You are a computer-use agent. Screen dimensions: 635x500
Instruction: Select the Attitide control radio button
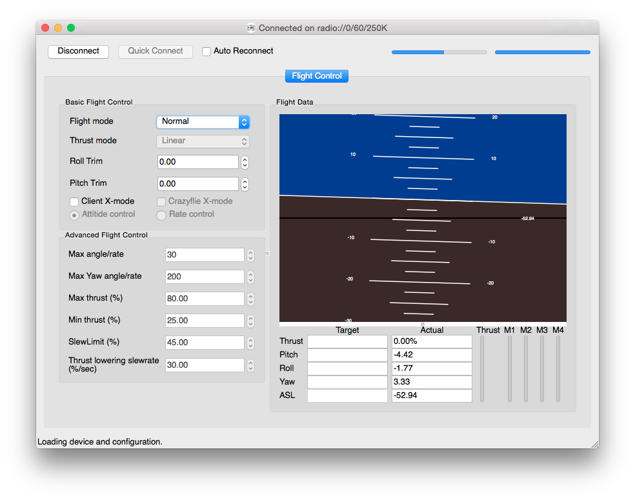click(74, 215)
